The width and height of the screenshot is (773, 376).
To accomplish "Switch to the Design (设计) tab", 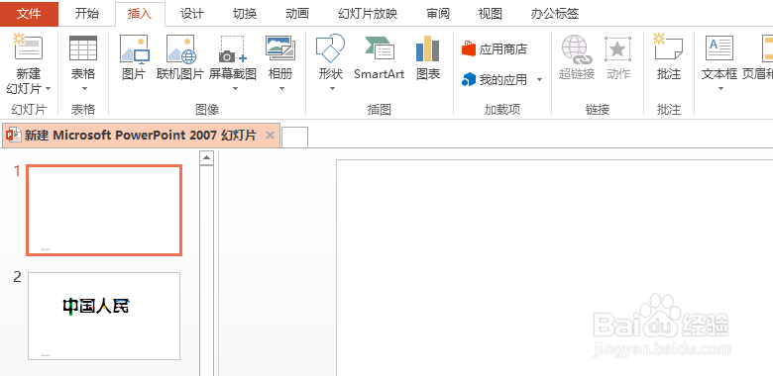I will pyautogui.click(x=192, y=14).
